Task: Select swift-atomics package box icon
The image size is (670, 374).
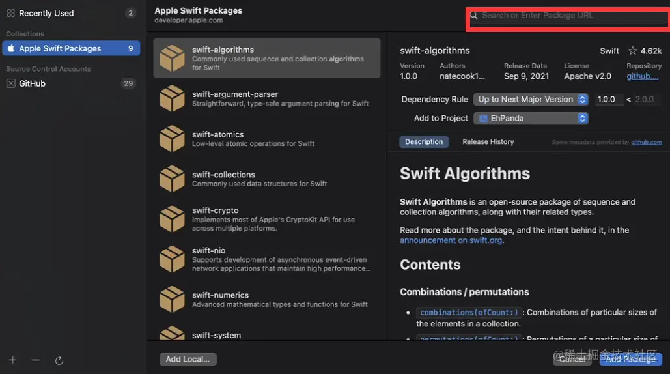Action: (172, 139)
